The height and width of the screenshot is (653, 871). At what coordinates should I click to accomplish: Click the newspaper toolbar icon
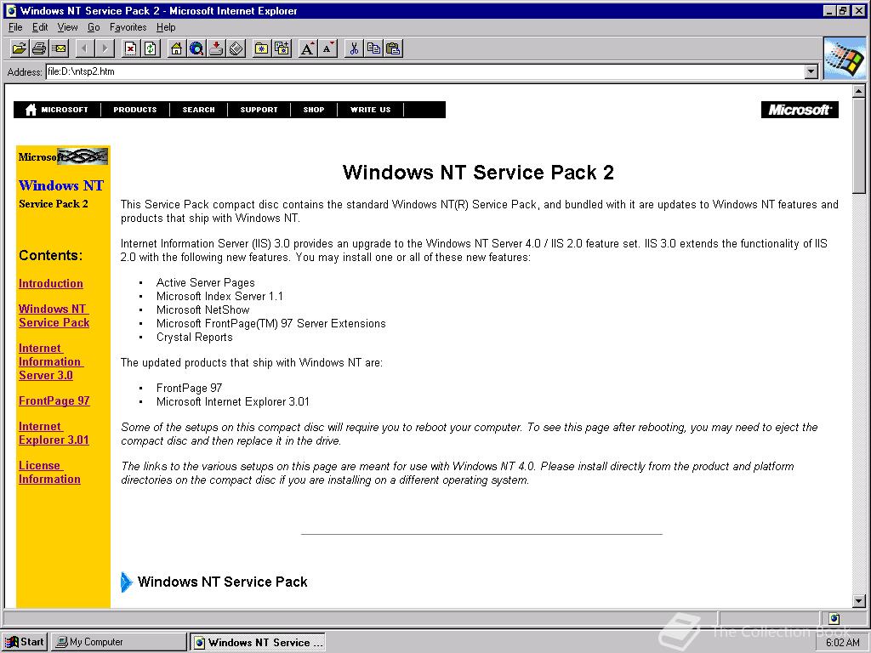pos(236,48)
